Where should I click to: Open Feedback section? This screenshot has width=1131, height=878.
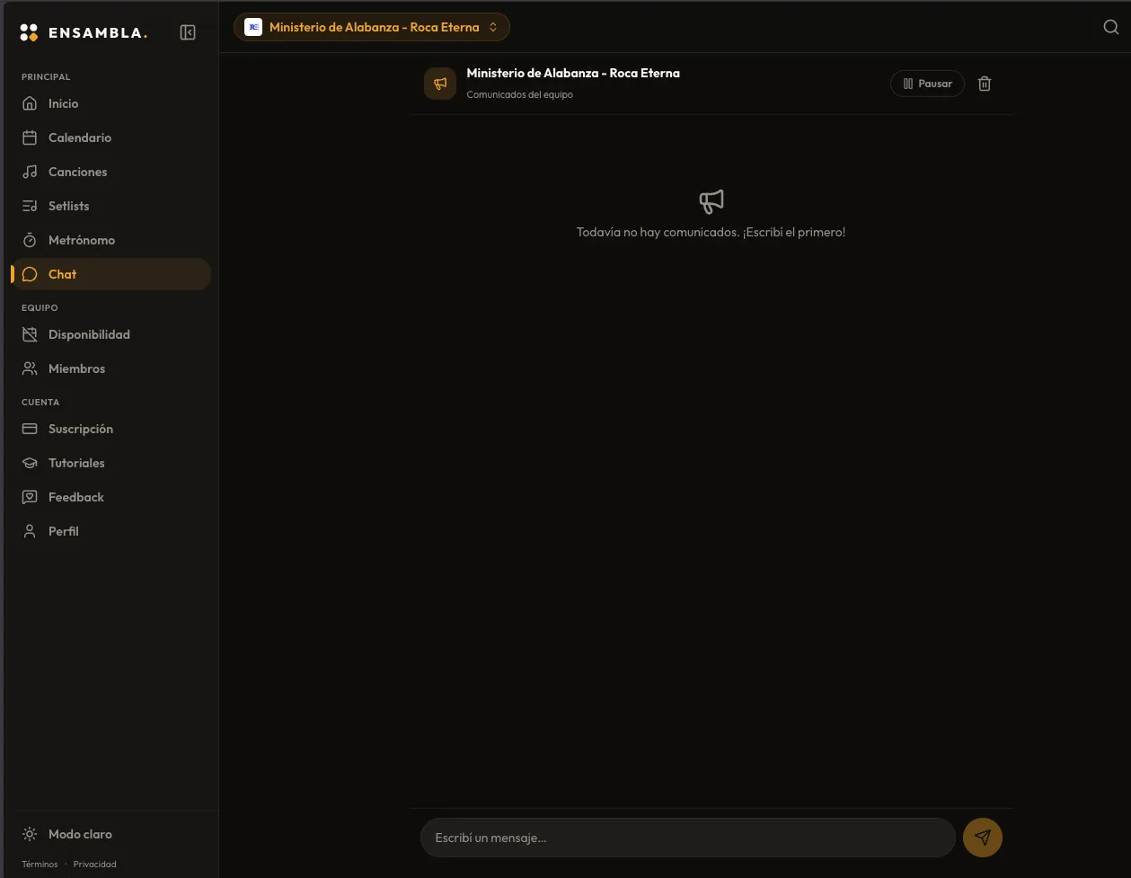click(x=110, y=497)
